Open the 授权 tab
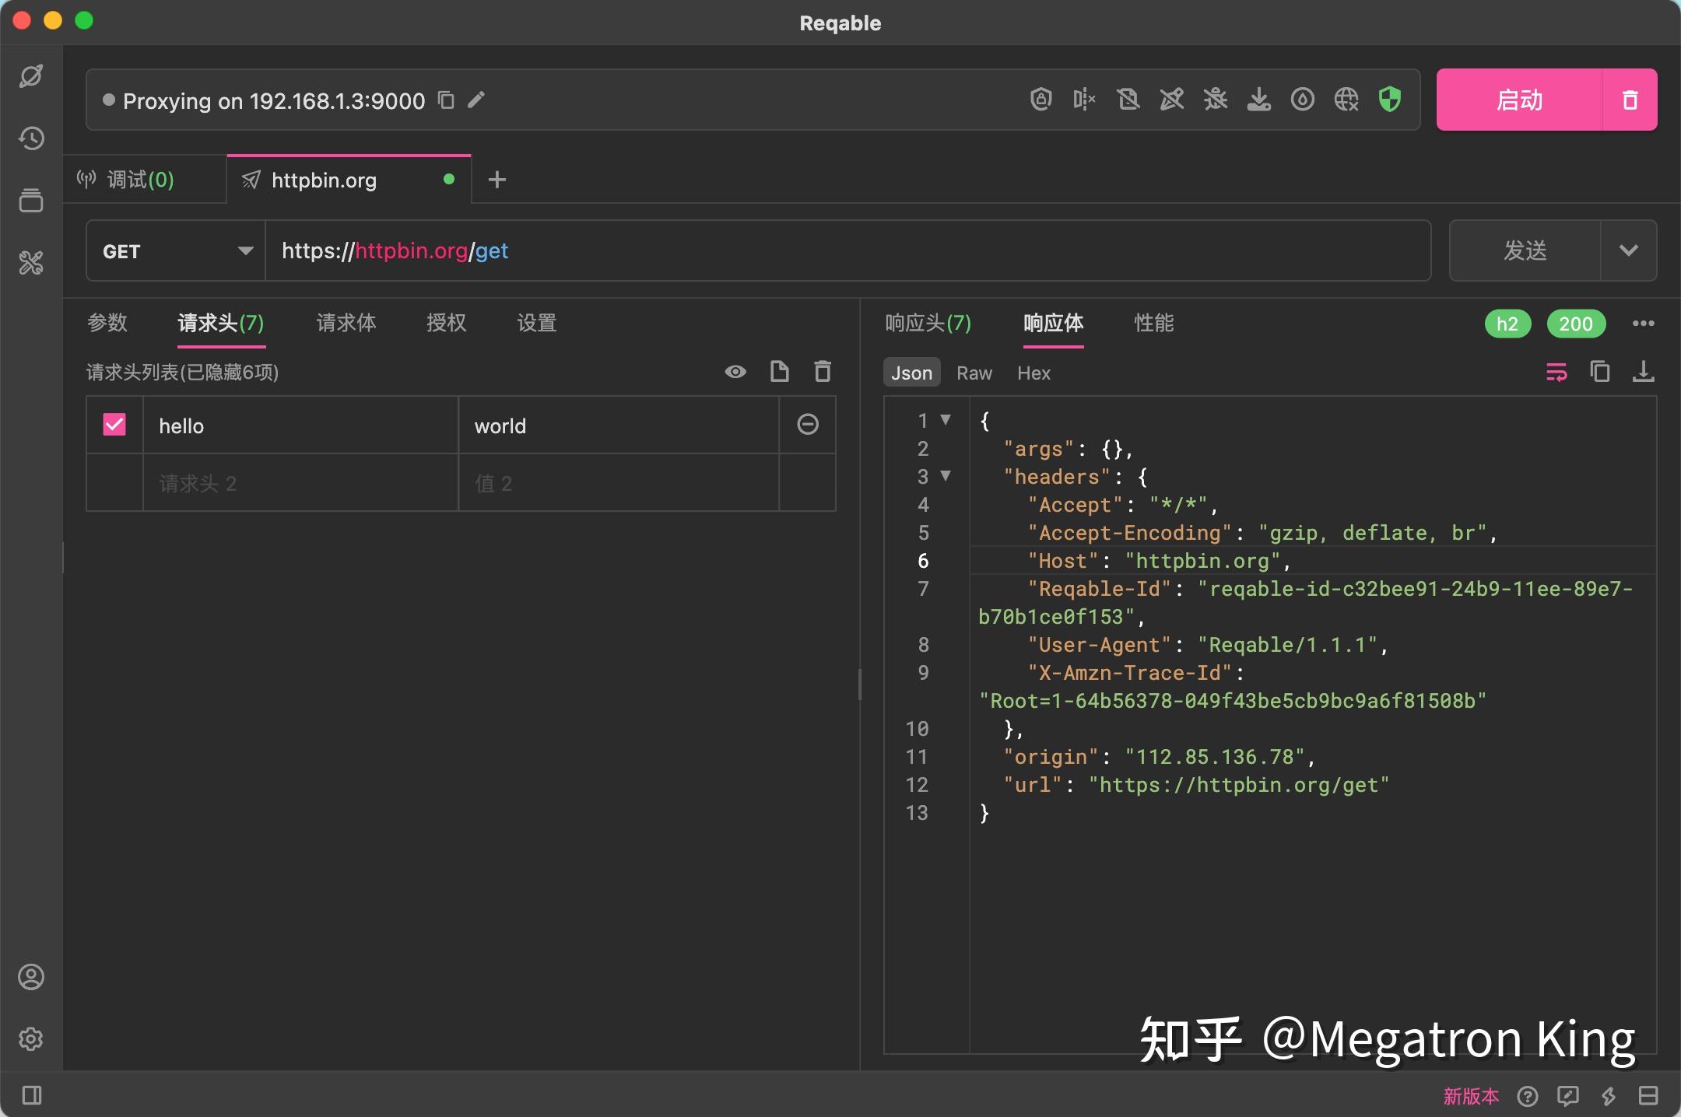Screen dimensions: 1681x1117 447,323
